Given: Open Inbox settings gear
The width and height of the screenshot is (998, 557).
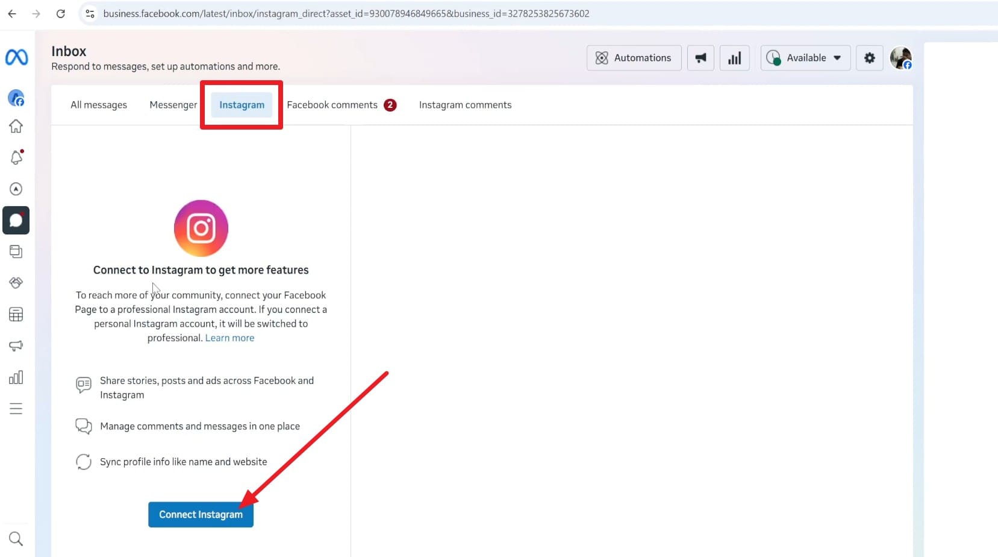Looking at the screenshot, I should [870, 58].
